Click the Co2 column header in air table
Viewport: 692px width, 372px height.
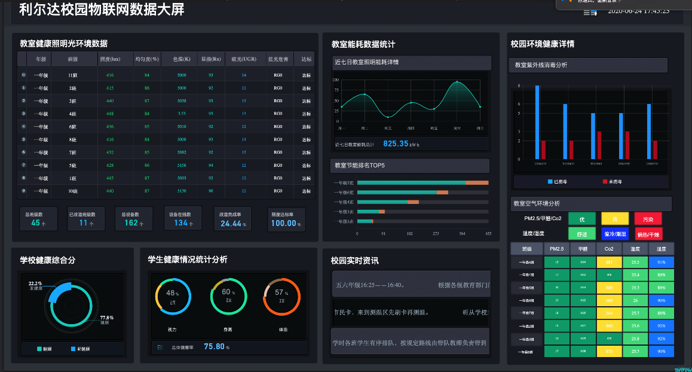[x=609, y=249]
